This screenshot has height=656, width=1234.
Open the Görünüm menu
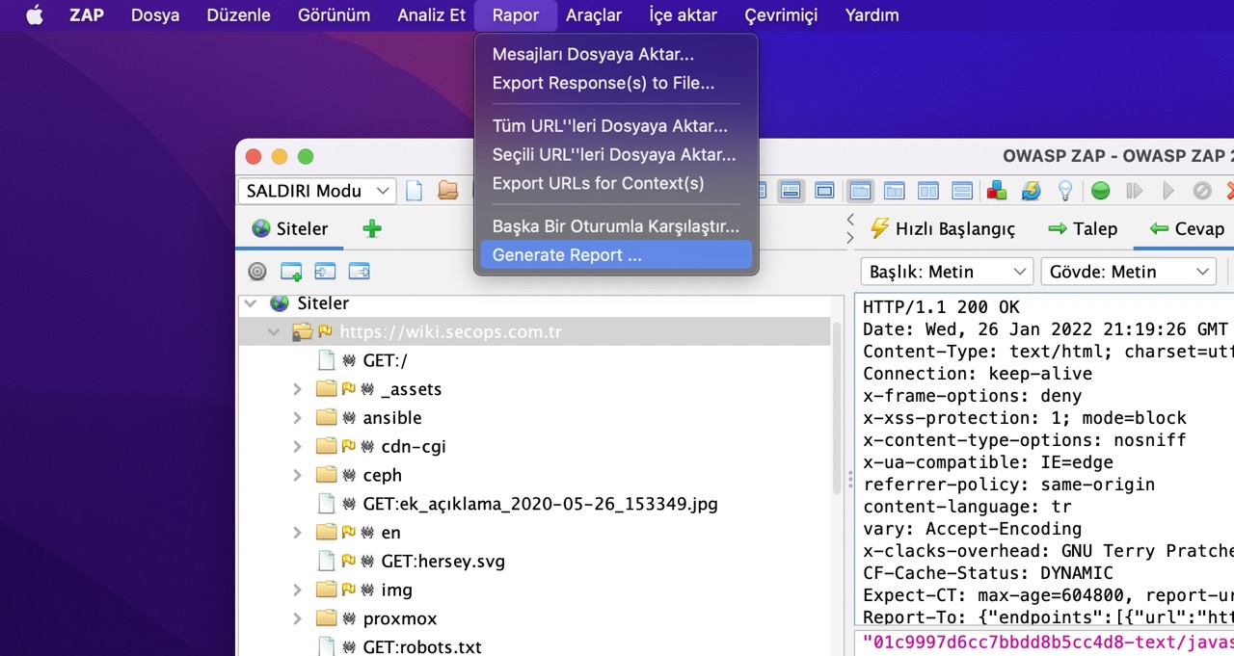click(334, 15)
